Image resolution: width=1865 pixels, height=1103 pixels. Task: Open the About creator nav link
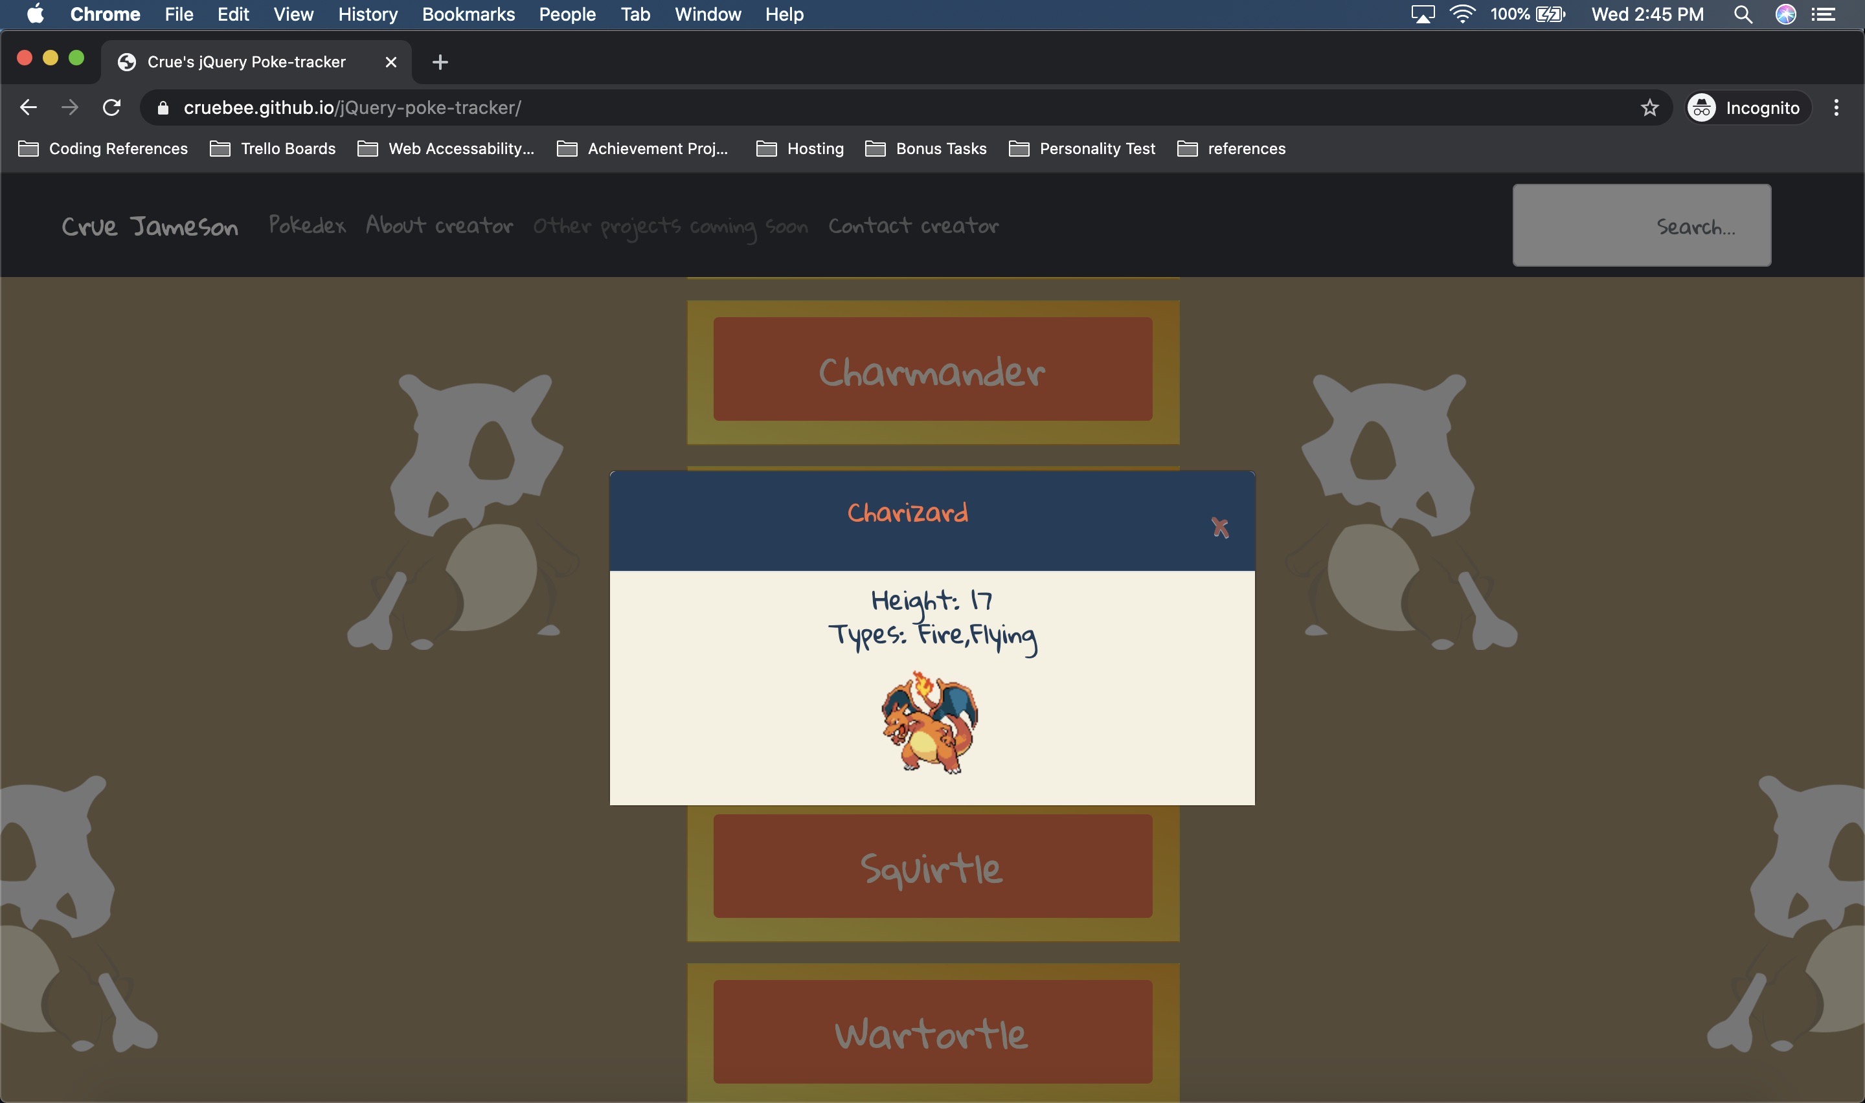coord(439,225)
